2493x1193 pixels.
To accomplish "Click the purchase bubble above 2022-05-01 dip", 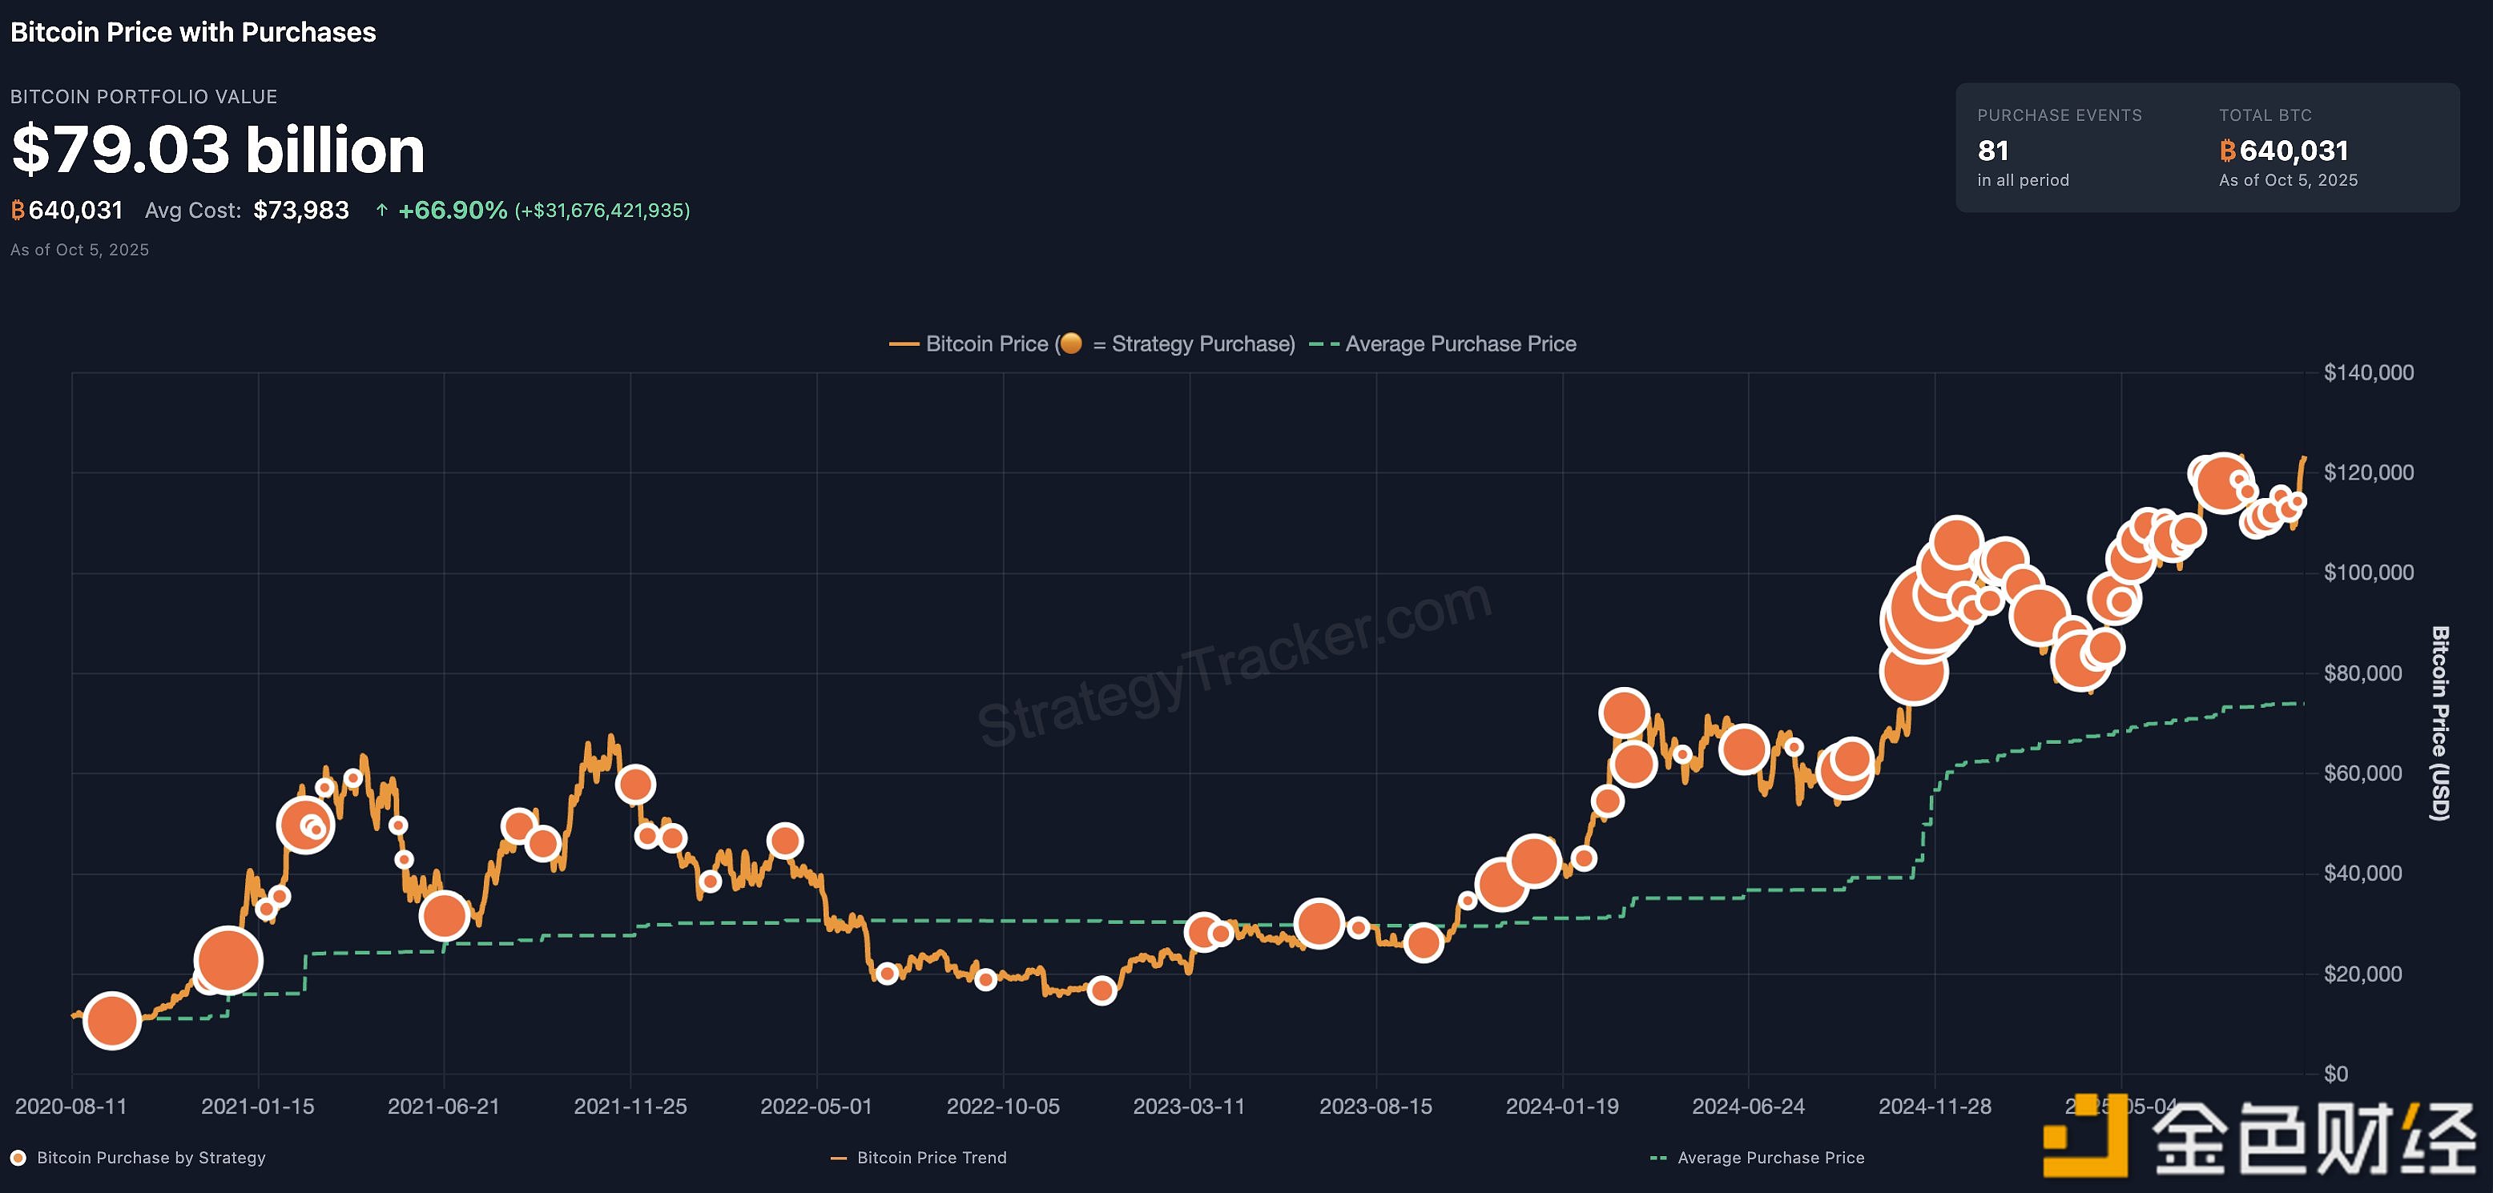I will [x=785, y=841].
